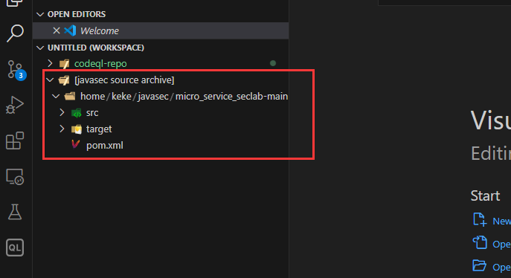Open the Run and Debug view
Viewport: 511px width, 278px height.
point(15,105)
